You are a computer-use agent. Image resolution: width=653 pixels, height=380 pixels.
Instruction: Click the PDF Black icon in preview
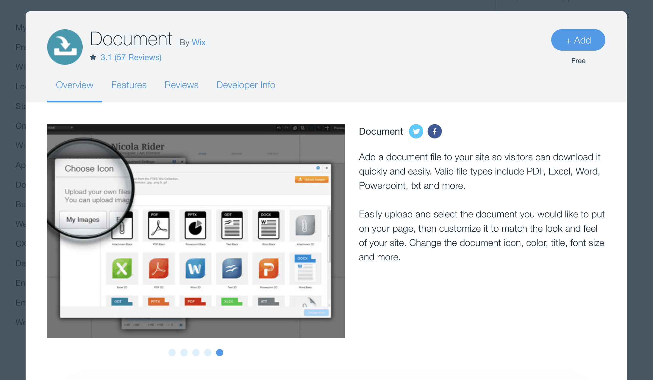click(159, 225)
